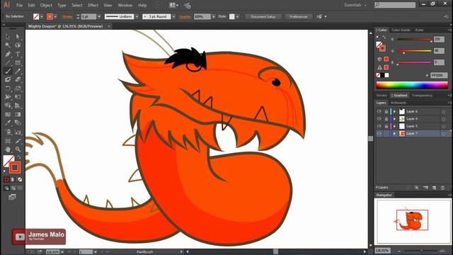This screenshot has width=453, height=255.
Task: Hide Layer 7 with its eye icon
Action: [379, 133]
